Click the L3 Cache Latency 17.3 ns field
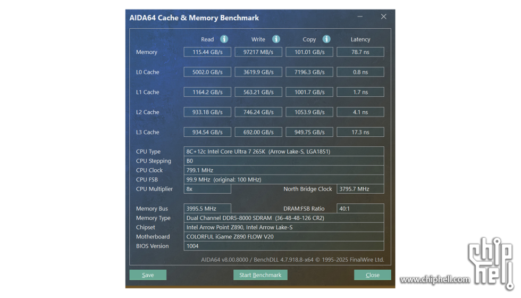Image resolution: width=521 pixels, height=298 pixels. click(360, 133)
